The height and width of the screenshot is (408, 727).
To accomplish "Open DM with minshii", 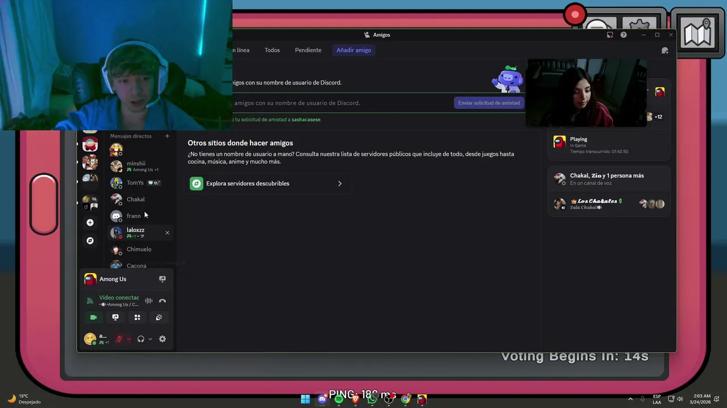I will click(140, 166).
